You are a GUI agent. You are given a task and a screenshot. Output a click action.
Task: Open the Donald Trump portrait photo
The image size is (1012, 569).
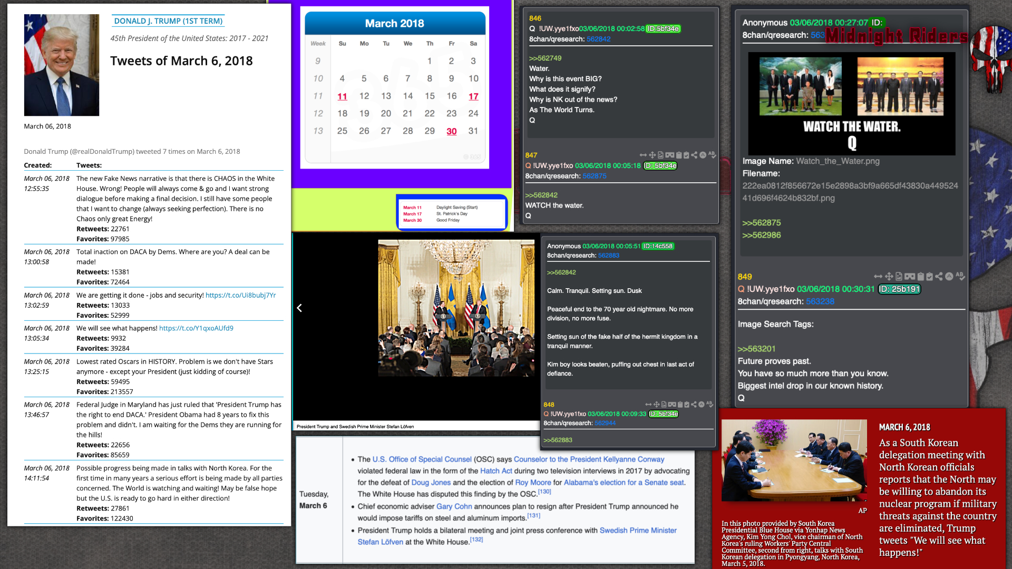62,65
